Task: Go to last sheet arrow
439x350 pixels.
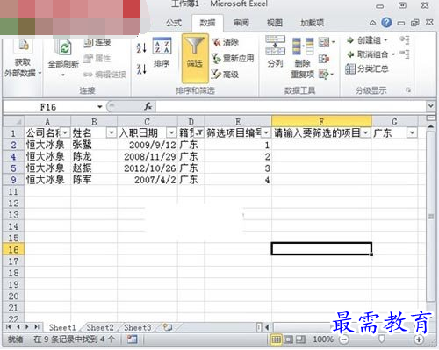Action: click(37, 327)
